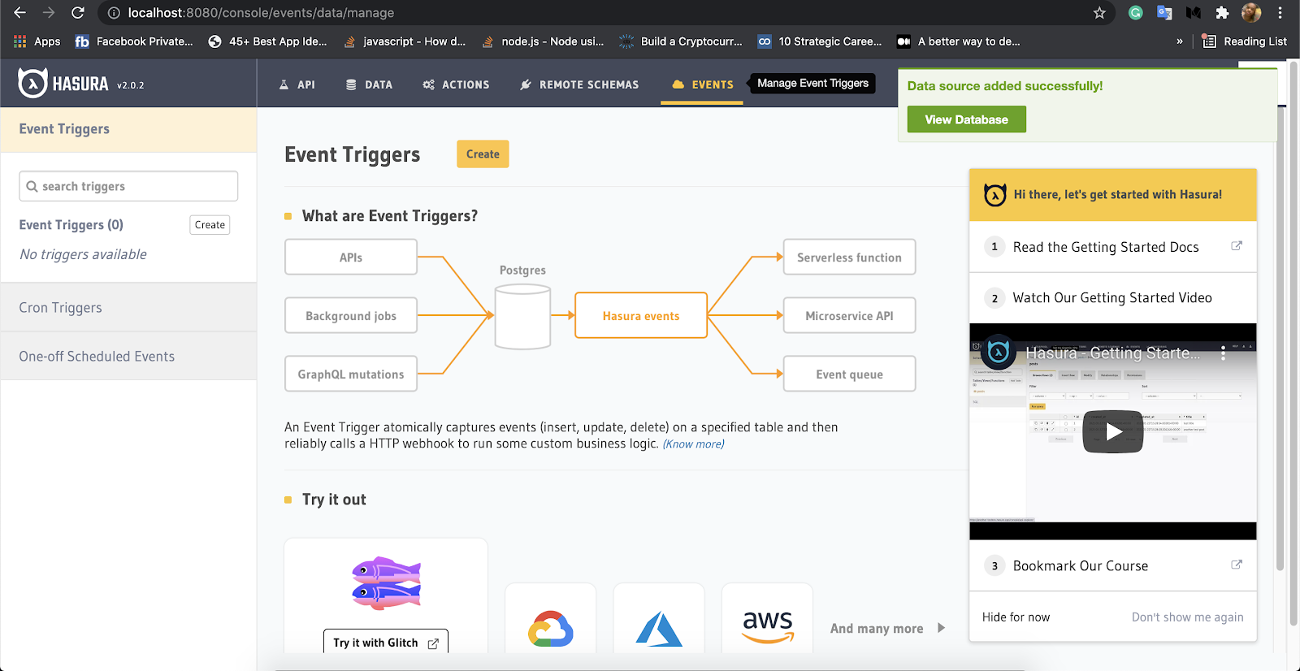Click the Hasura logo icon

32,83
